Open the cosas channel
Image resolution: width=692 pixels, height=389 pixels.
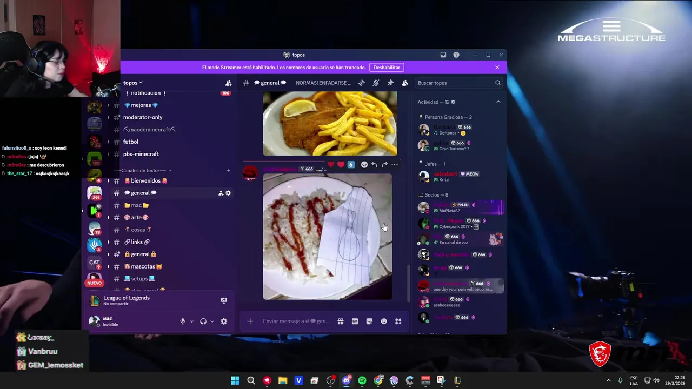click(138, 230)
